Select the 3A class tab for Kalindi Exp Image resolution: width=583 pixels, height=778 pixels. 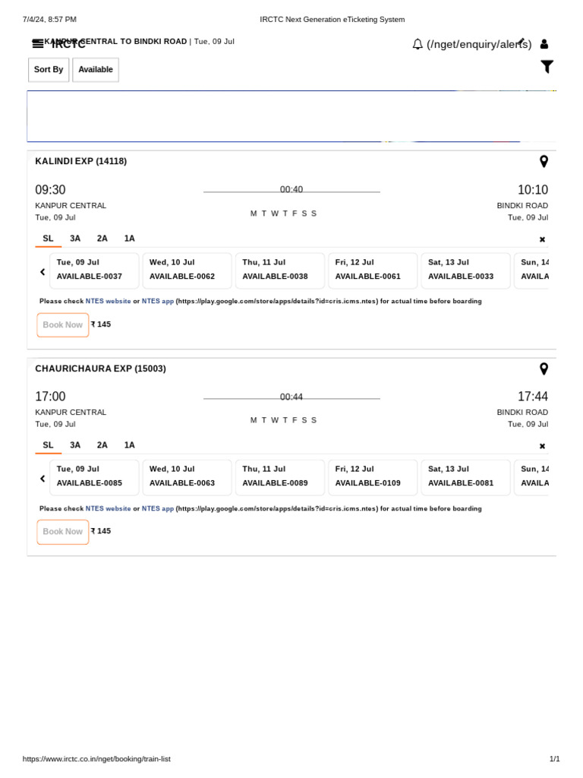click(x=75, y=239)
